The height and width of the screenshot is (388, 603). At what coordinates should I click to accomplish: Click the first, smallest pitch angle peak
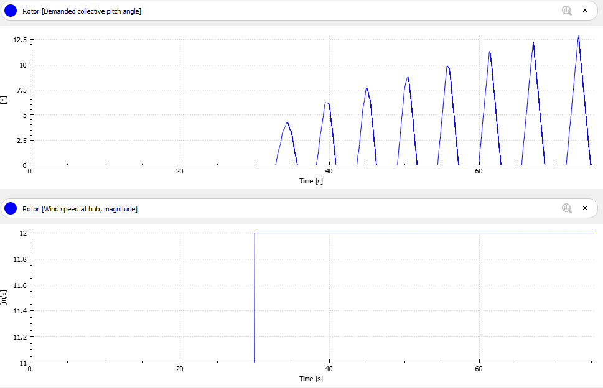point(287,123)
